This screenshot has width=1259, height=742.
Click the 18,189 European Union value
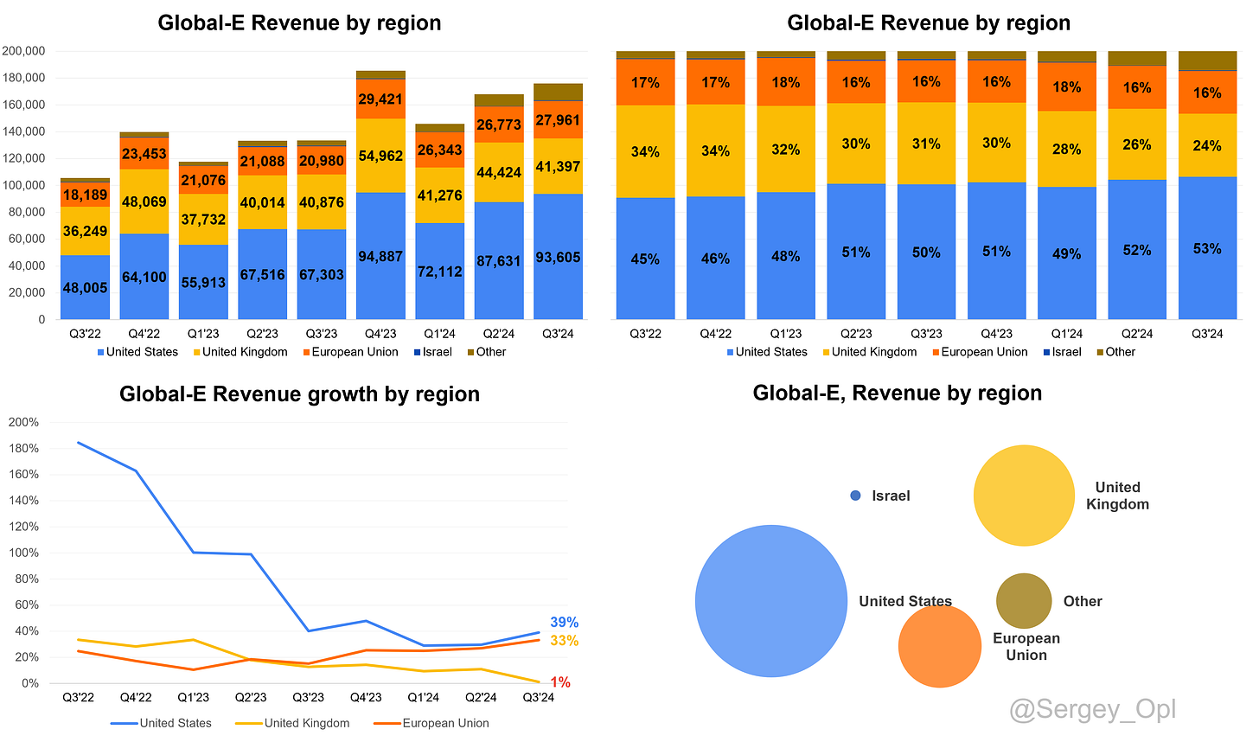pos(85,195)
